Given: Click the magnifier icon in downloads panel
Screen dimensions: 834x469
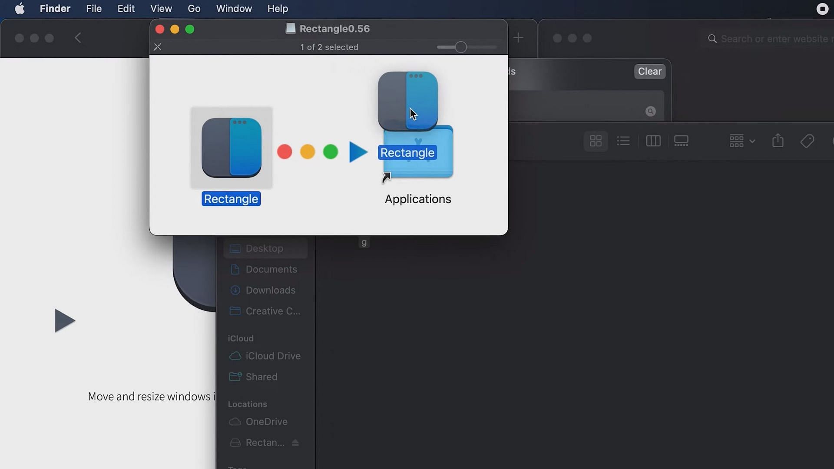Looking at the screenshot, I should (x=650, y=111).
